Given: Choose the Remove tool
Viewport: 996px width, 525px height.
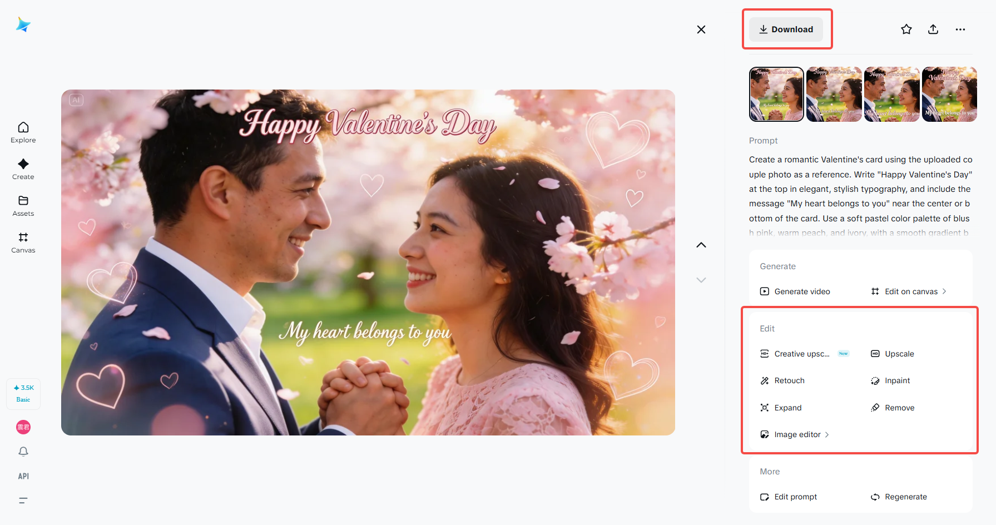Looking at the screenshot, I should point(893,408).
